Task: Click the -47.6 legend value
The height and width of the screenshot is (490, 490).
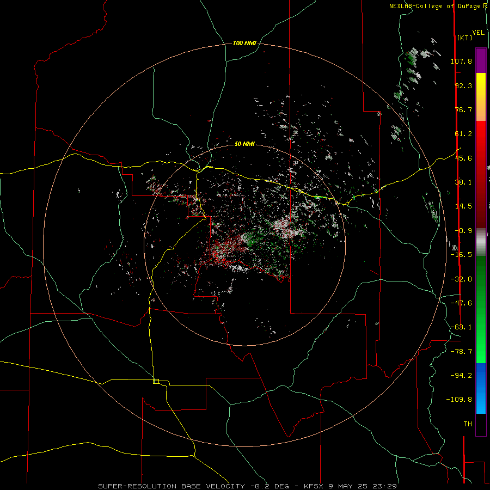Action: pos(461,303)
